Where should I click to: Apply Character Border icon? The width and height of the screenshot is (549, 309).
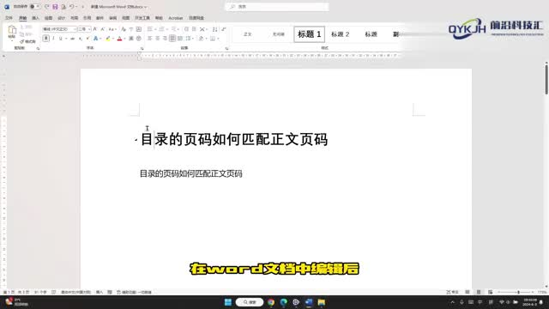point(139,29)
